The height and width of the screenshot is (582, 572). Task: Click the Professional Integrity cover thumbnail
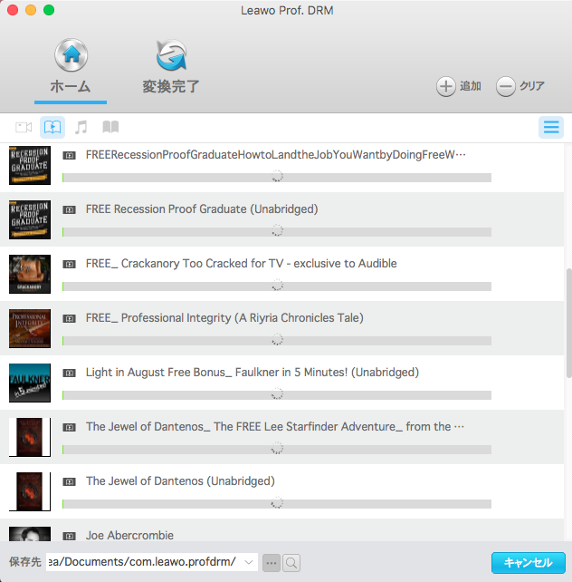tap(30, 328)
